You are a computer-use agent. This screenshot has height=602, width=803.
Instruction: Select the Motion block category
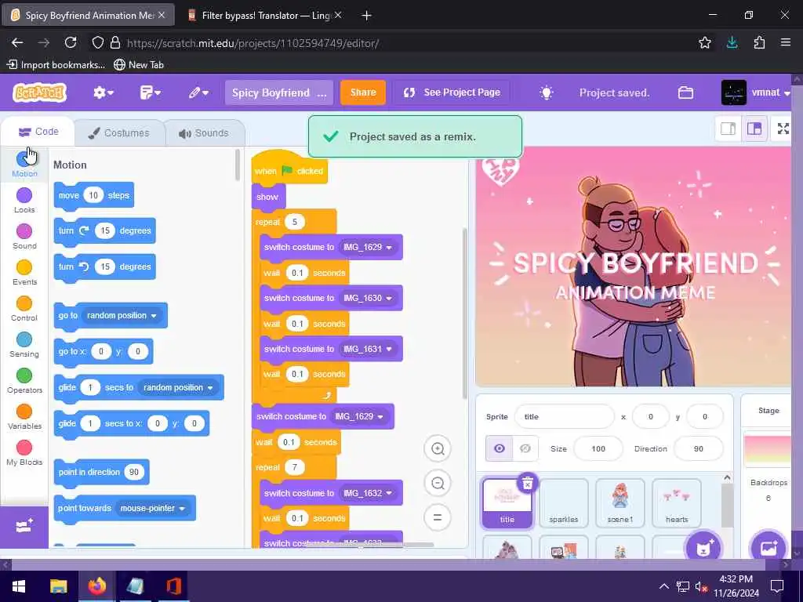point(24,164)
